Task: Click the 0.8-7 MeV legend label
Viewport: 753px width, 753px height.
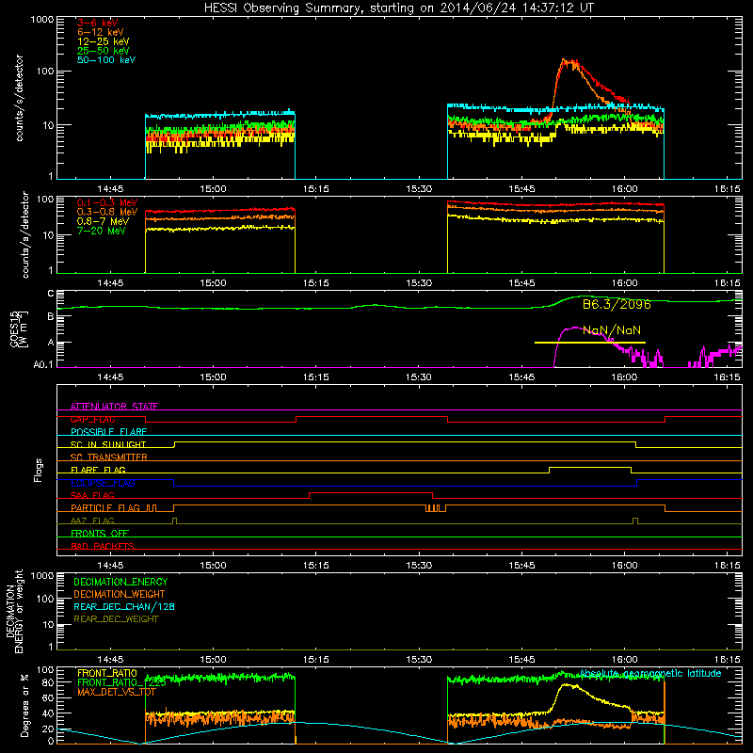Action: 103,221
